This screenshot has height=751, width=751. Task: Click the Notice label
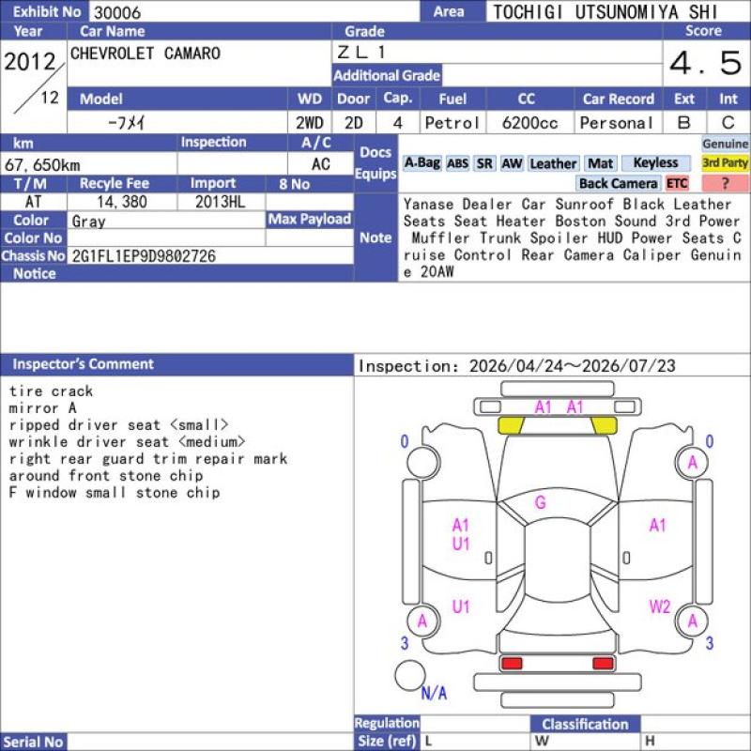(x=34, y=273)
